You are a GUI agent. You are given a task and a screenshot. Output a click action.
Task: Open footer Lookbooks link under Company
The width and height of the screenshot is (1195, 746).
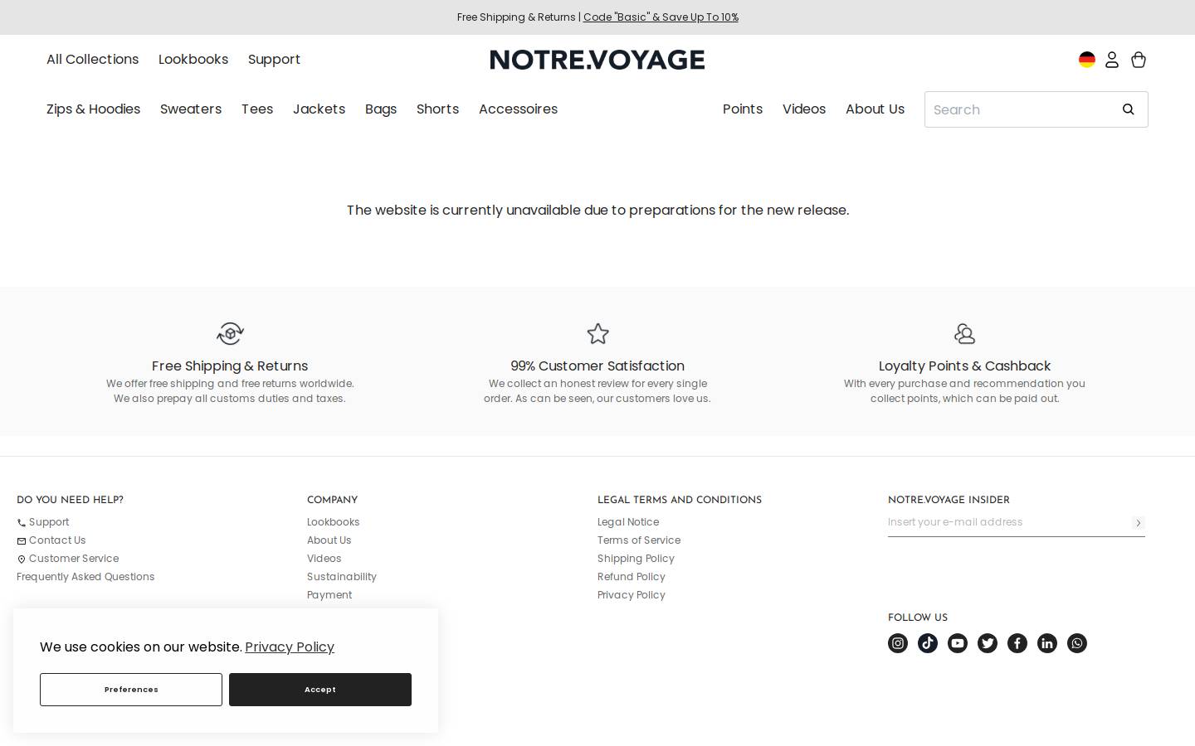(333, 522)
